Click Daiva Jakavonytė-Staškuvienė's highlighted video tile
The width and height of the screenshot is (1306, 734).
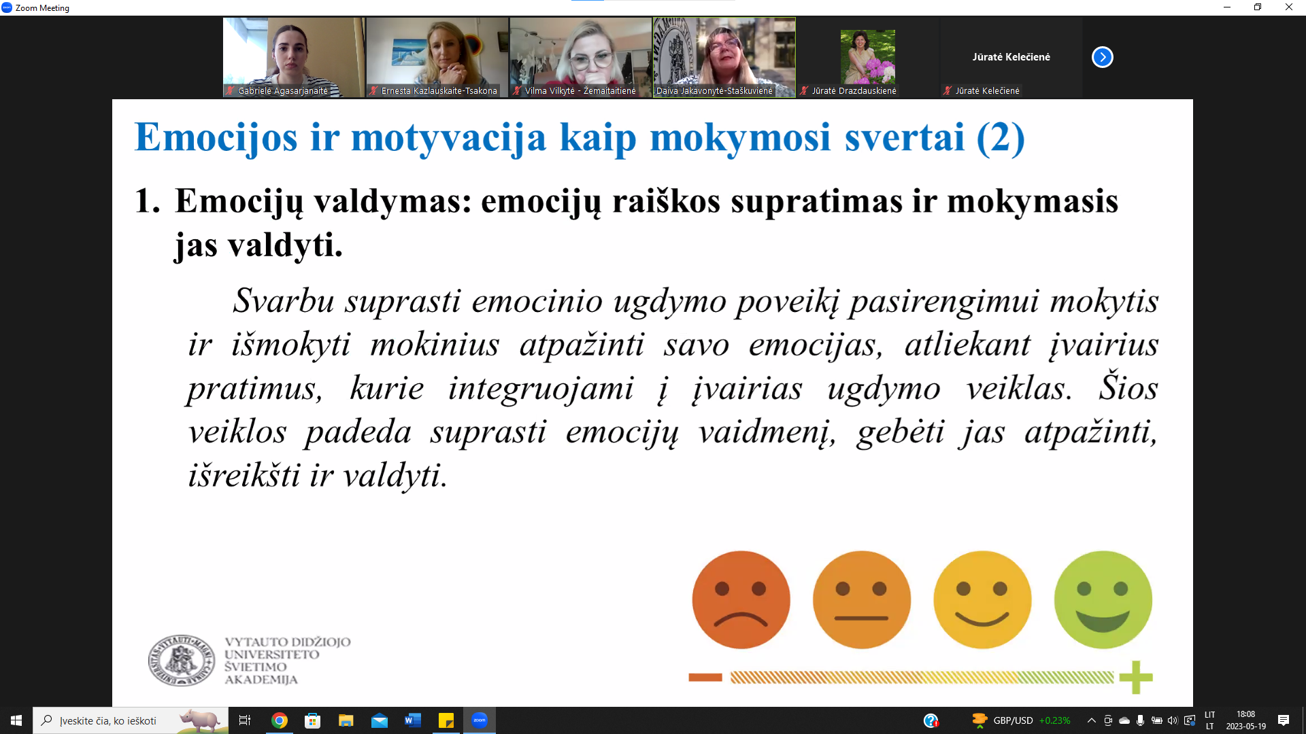pyautogui.click(x=724, y=57)
